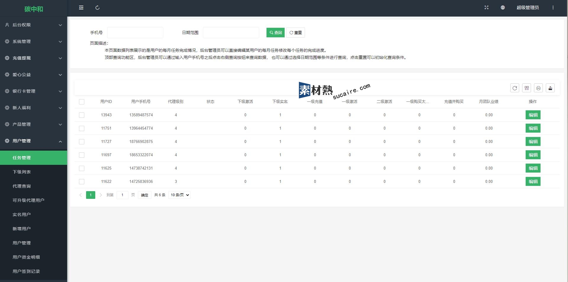Click the print table icon
Viewport: 568px width, 282px height.
[x=538, y=88]
